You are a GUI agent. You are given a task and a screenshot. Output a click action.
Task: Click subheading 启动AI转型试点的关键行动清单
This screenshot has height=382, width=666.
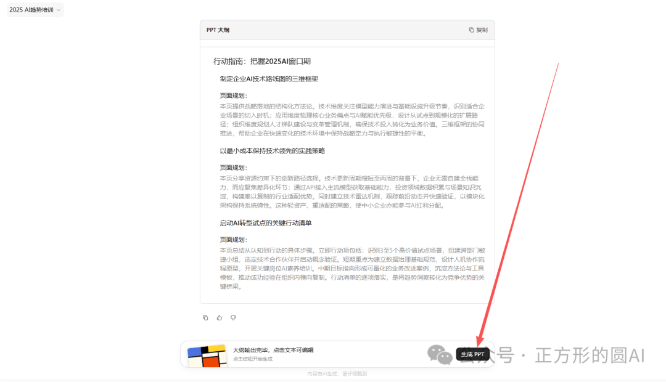click(265, 223)
